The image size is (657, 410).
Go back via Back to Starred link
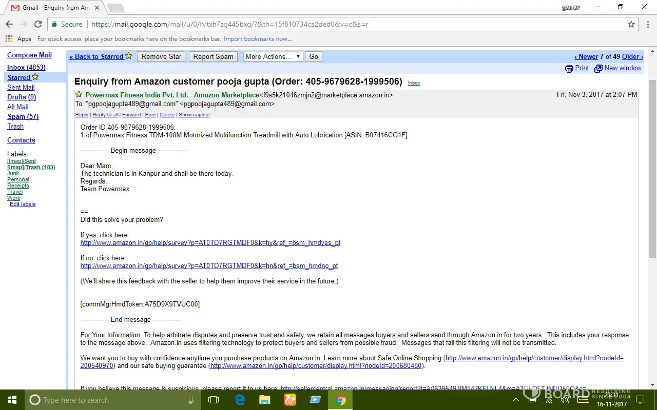point(96,56)
